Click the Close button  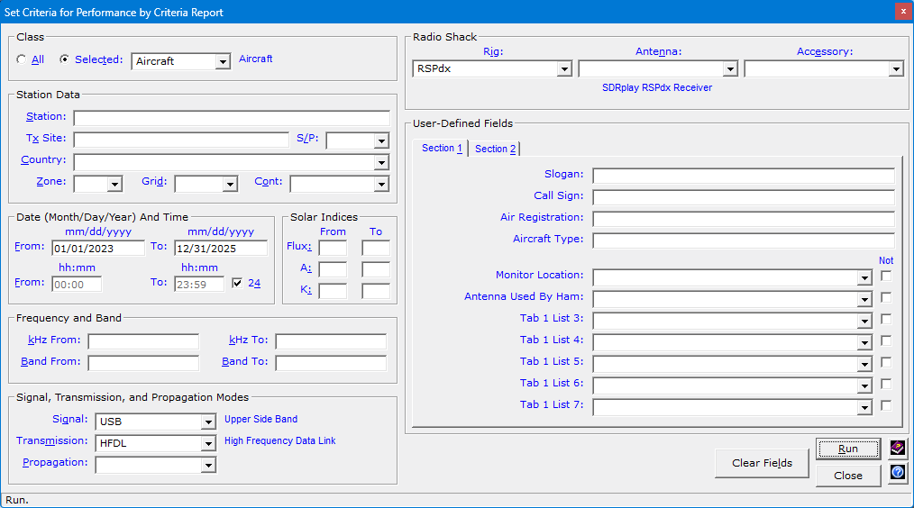tap(847, 476)
